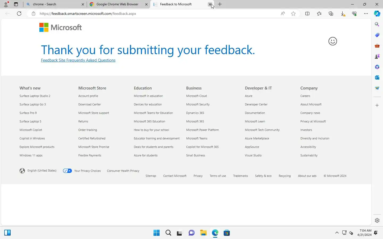The image size is (383, 239).
Task: Open About our ads footer link
Action: pos(307,176)
